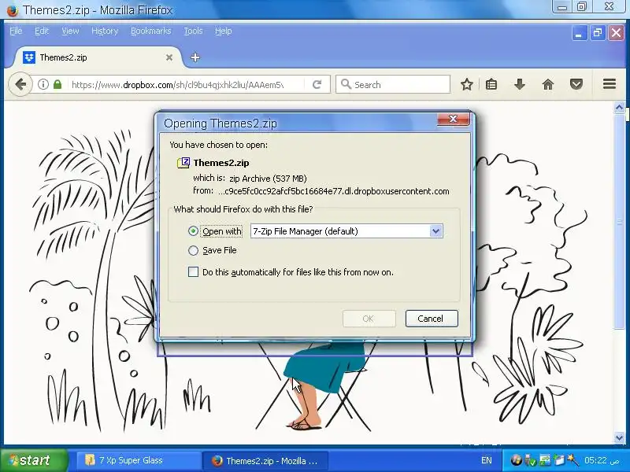Select the Open with radio button
This screenshot has height=472, width=630.
point(193,231)
